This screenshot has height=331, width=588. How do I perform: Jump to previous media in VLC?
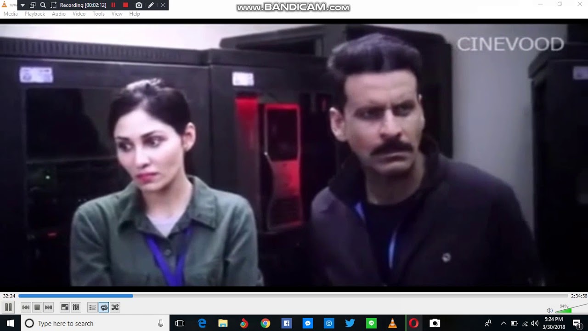(26, 307)
